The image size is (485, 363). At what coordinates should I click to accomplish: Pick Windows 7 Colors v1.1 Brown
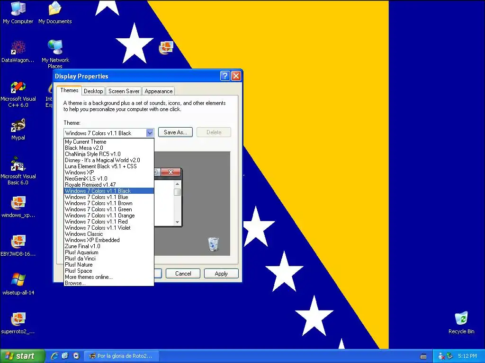(108, 203)
